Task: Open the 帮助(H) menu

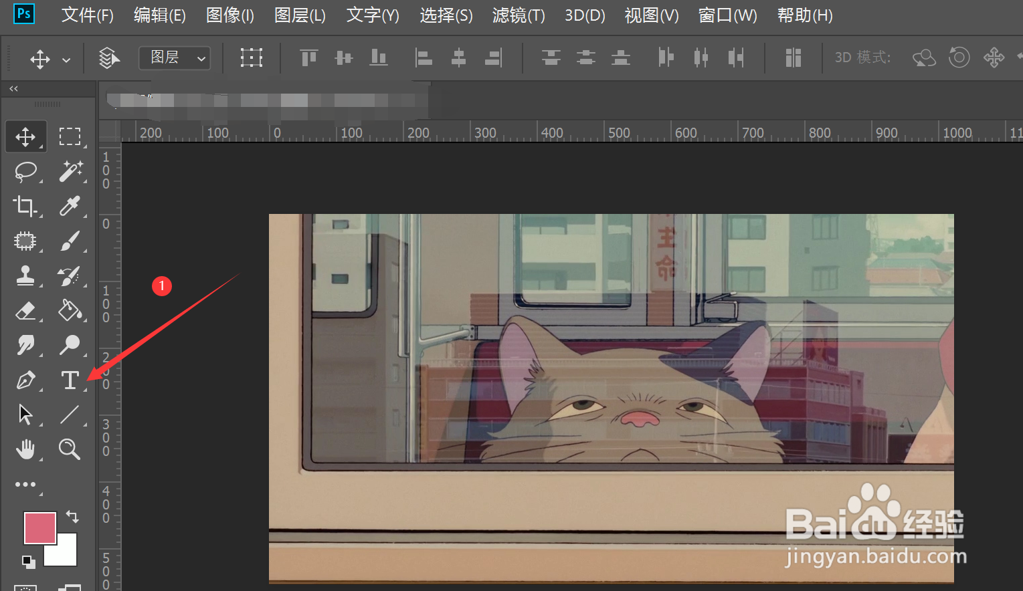Action: (x=805, y=15)
